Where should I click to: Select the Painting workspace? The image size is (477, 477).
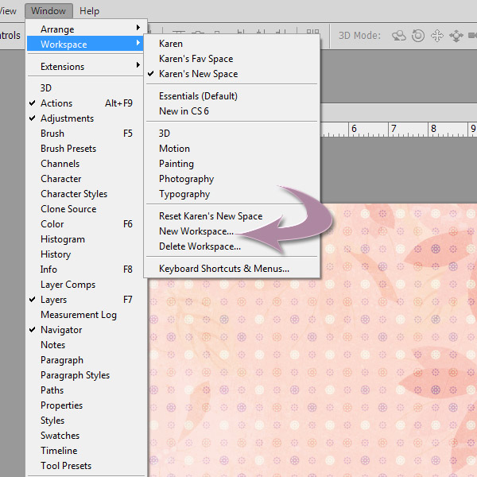click(232, 164)
